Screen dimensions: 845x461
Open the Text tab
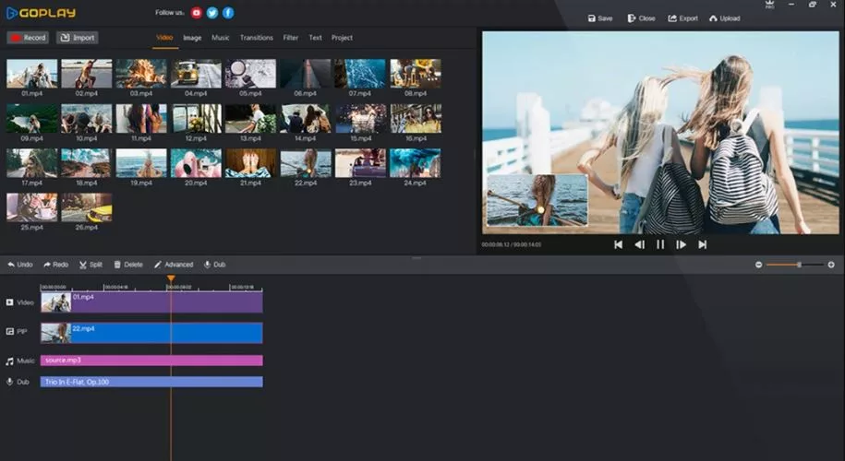[315, 38]
